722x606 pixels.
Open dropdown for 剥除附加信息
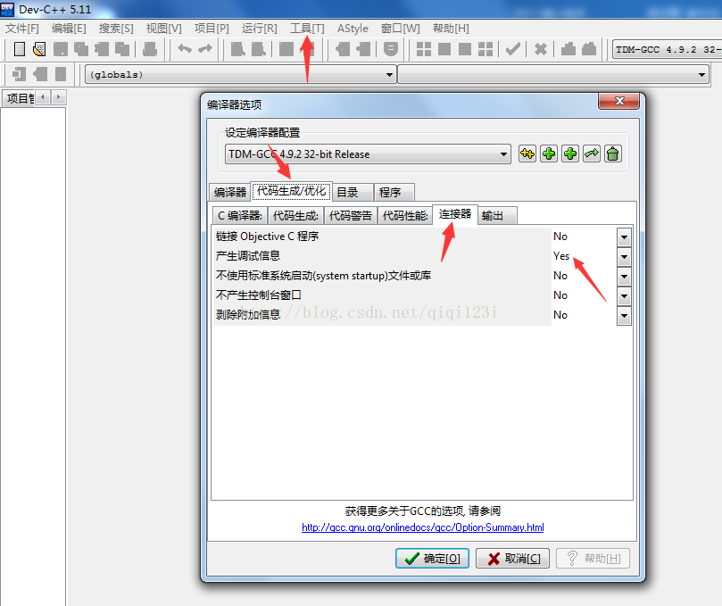point(624,316)
